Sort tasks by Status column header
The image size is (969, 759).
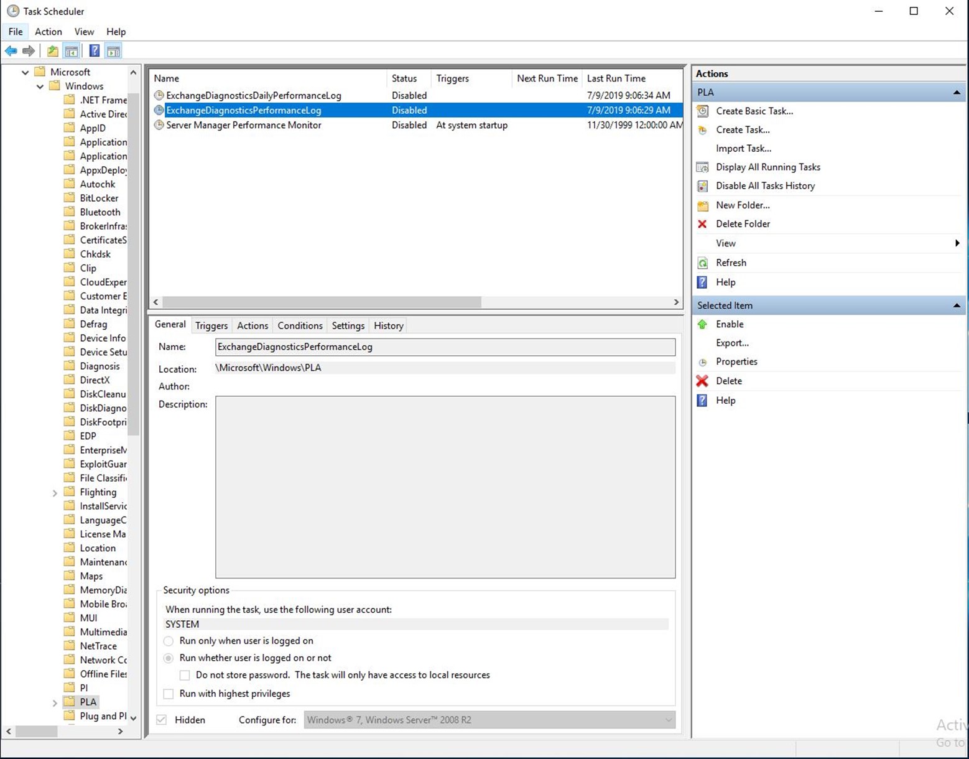coord(409,78)
